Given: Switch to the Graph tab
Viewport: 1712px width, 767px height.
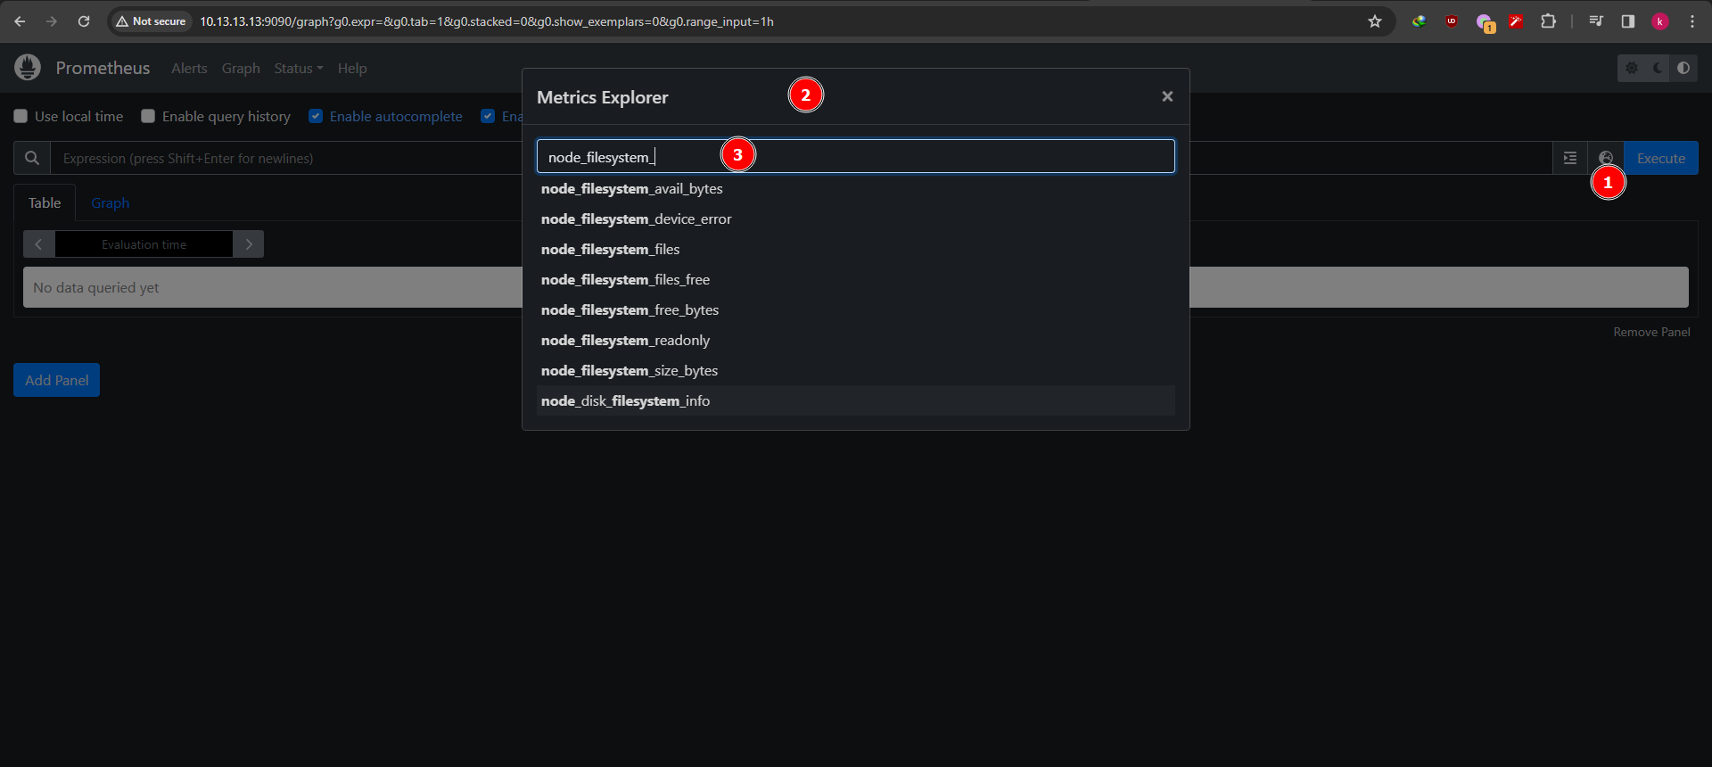Looking at the screenshot, I should coord(110,203).
